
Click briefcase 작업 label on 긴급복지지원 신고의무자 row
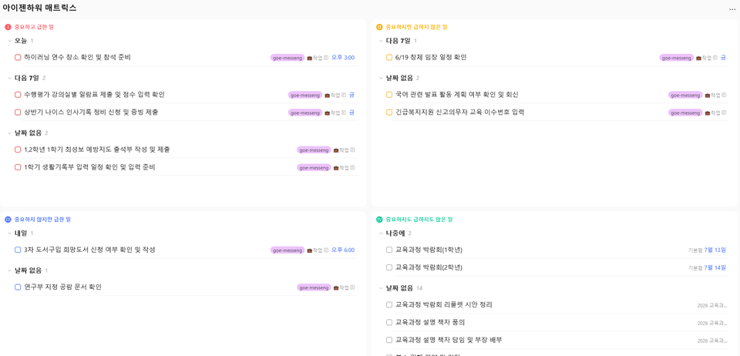click(x=712, y=113)
